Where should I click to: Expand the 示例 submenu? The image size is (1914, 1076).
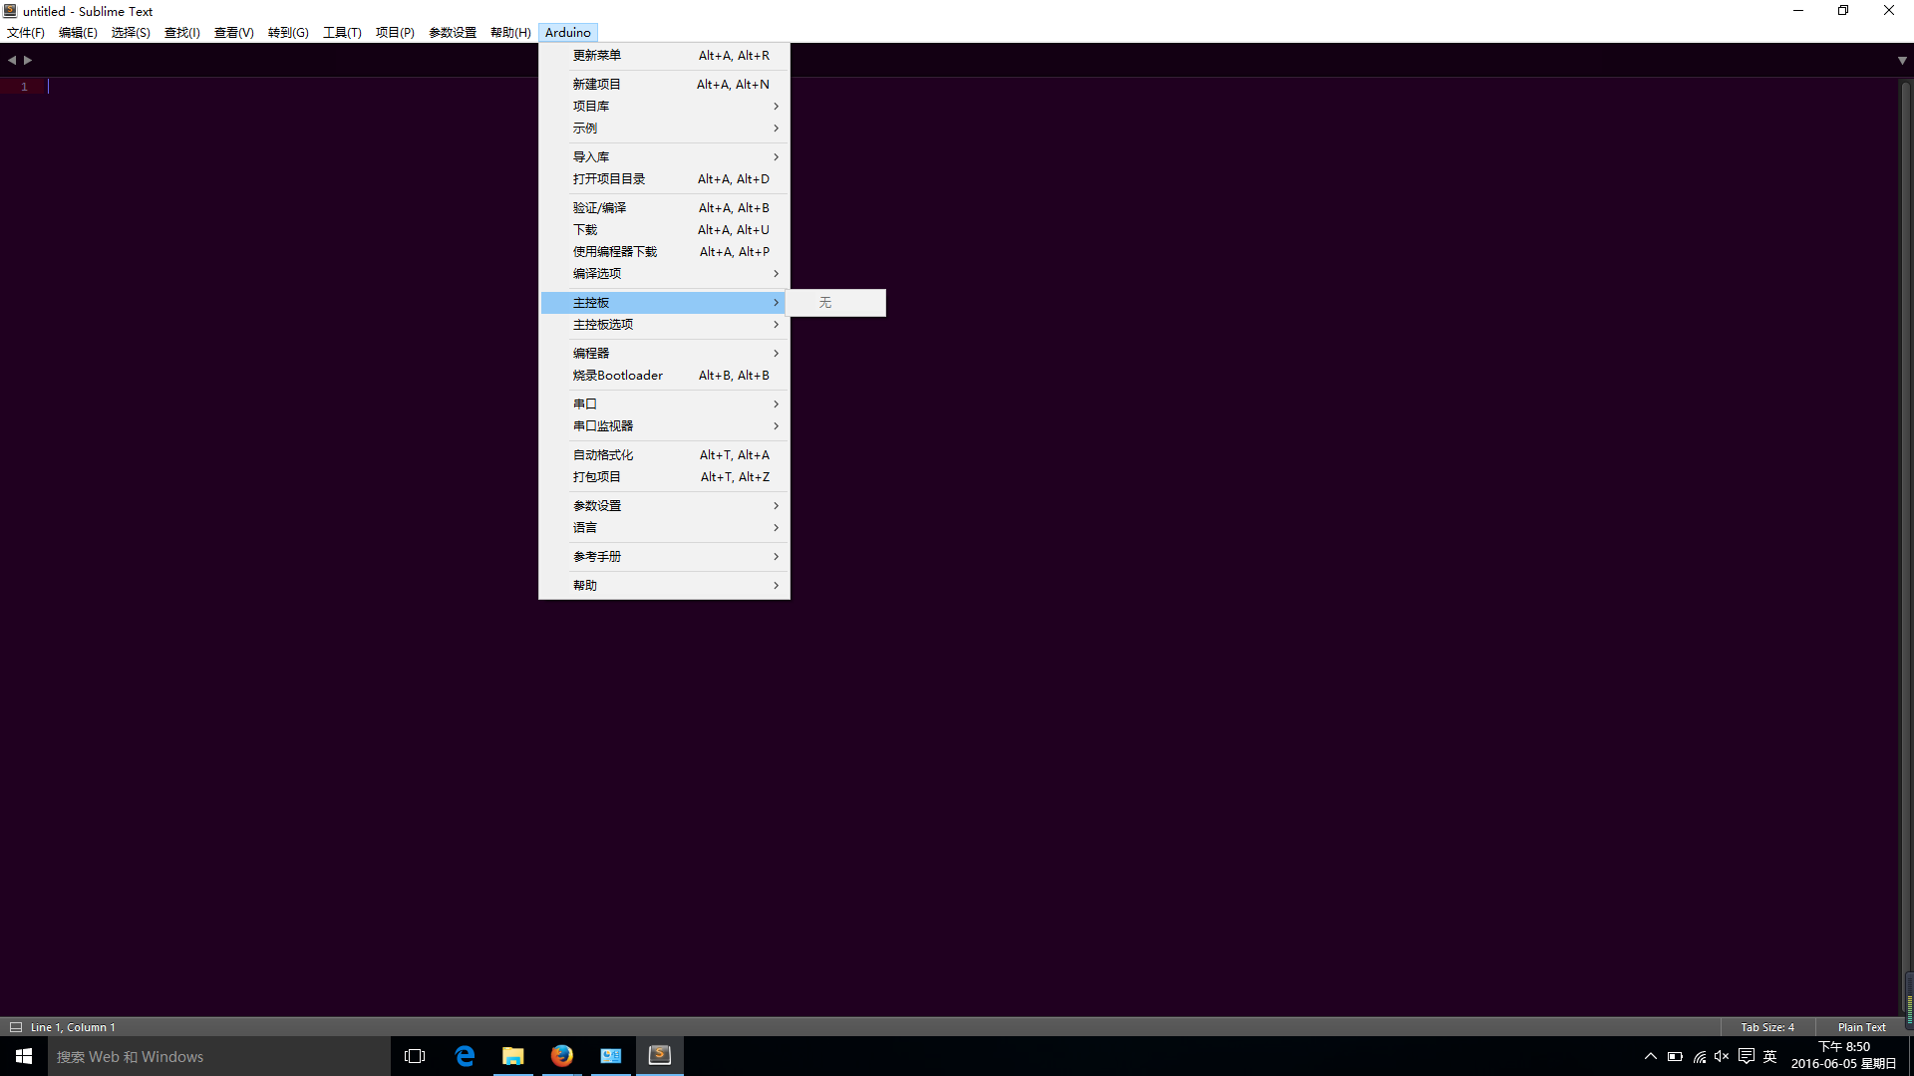point(665,129)
